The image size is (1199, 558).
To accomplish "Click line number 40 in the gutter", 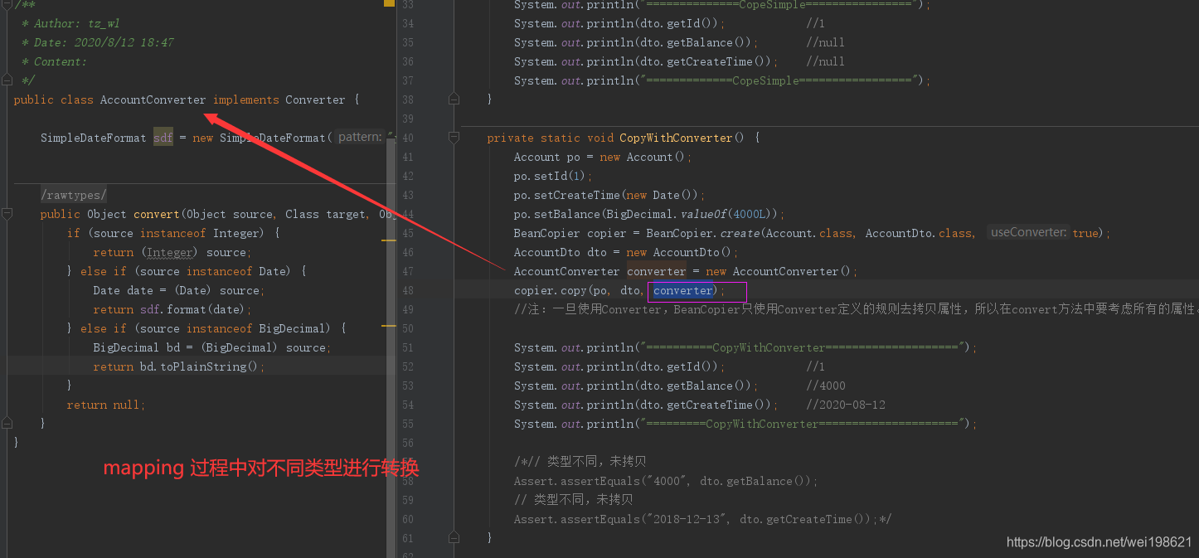I will point(407,138).
